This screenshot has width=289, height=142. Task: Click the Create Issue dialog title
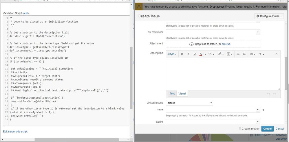click(x=149, y=16)
